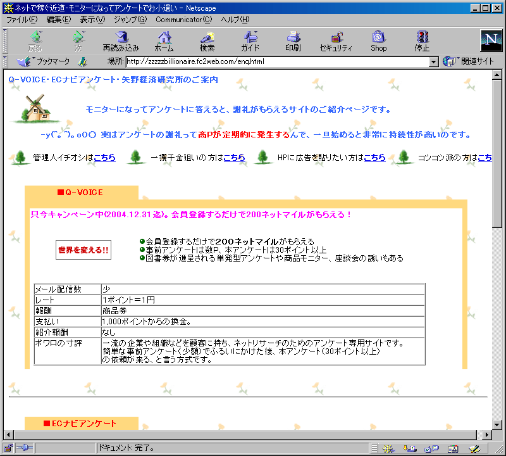Click the 世界を変える!! banner button
This screenshot has height=456, width=506.
(x=83, y=250)
